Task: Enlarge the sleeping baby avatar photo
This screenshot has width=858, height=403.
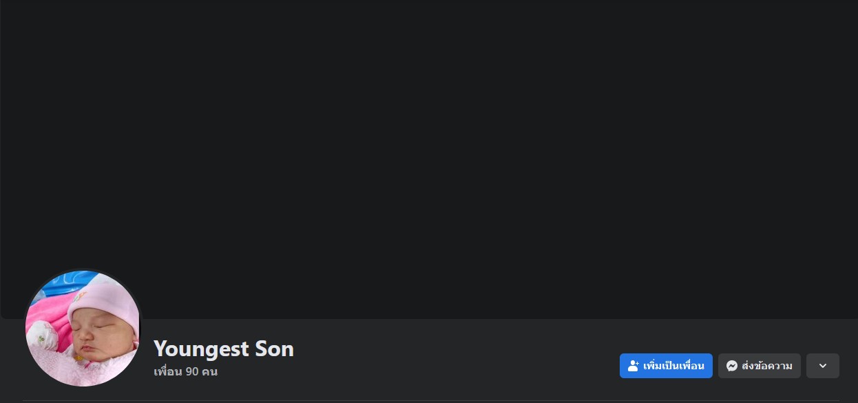Action: (x=83, y=328)
